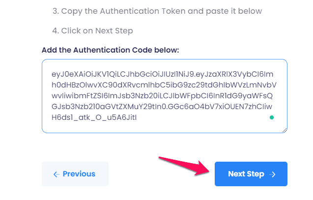Focus the Authentication Code text area
This screenshot has height=200, width=313.
(164, 96)
